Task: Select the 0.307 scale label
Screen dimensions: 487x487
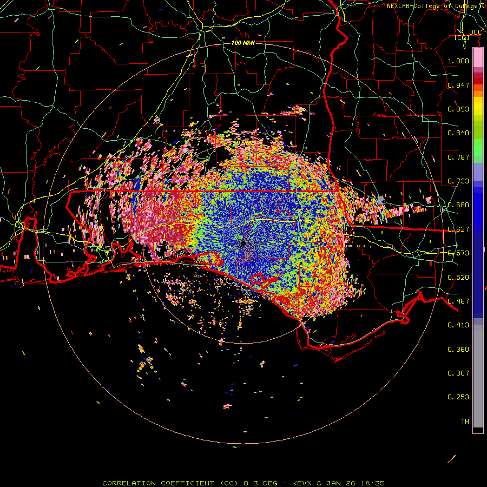Action: tap(458, 373)
